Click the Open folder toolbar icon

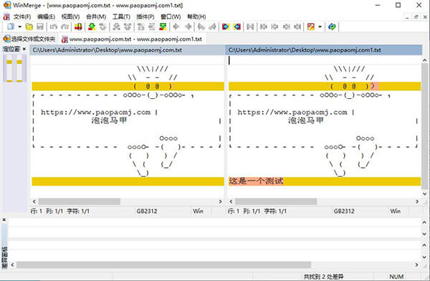click(x=29, y=27)
